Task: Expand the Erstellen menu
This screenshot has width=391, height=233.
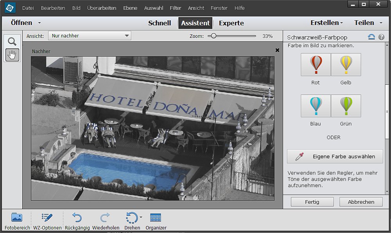Action: [x=326, y=23]
